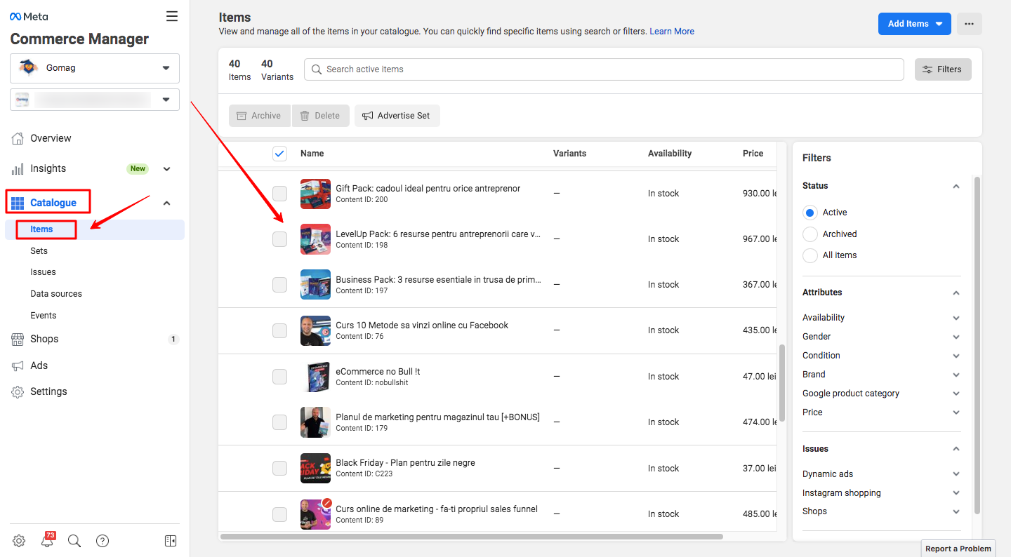
Task: Click the Gomag account avatar icon
Action: (x=29, y=68)
